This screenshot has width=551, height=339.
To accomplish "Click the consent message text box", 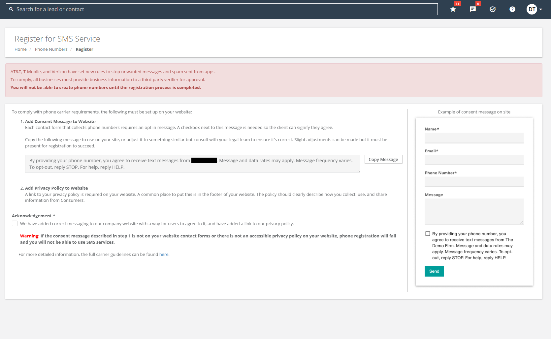I will click(x=192, y=164).
